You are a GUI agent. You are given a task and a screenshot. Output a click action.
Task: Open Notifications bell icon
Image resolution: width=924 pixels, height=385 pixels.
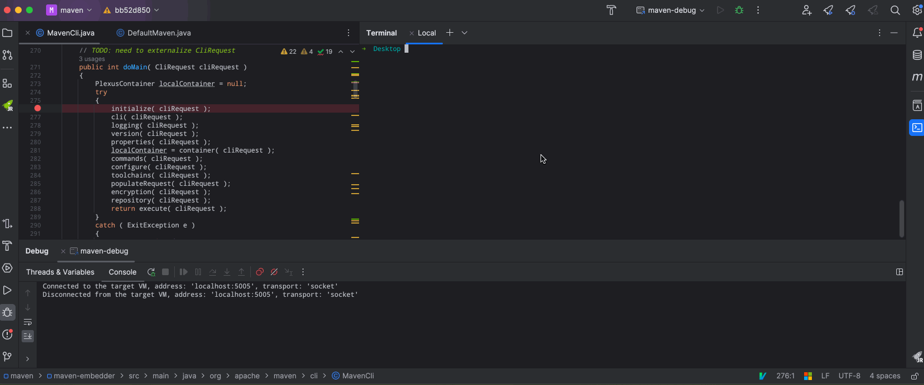[x=917, y=33]
